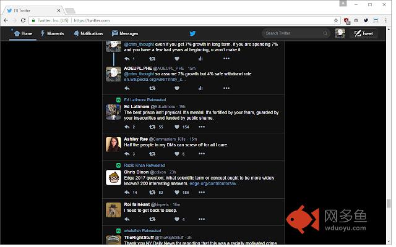
Task: Open the Messages tab
Action: (x=125, y=33)
